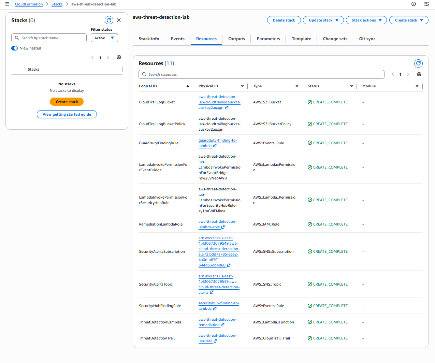Go to previous page of Stacks
The image size is (435, 363).
tap(92, 58)
